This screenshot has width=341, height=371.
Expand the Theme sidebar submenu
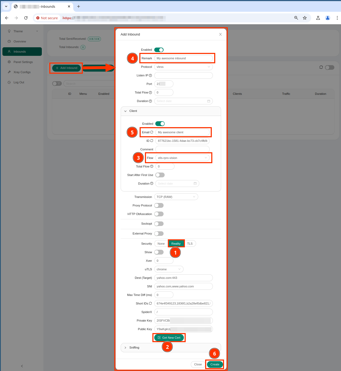coord(37,31)
